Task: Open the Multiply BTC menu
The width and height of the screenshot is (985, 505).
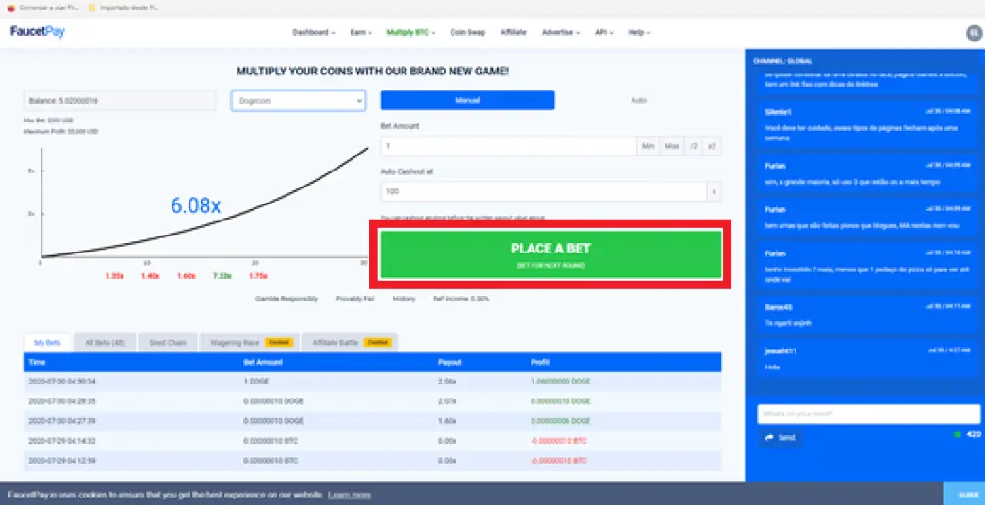Action: pyautogui.click(x=411, y=33)
